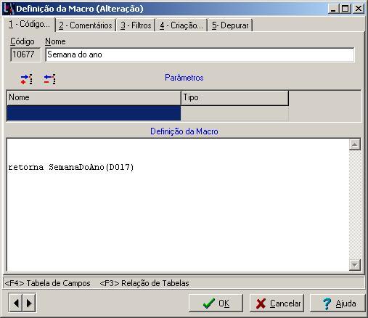Click the application icon in title bar
Screen dimensions: 368x318
[x=9, y=9]
